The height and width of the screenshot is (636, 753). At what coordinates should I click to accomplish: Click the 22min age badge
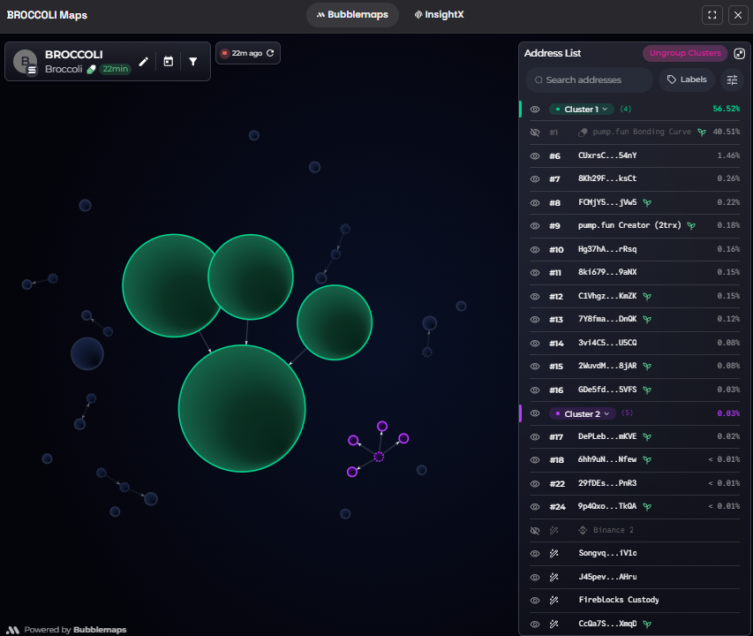(x=116, y=69)
